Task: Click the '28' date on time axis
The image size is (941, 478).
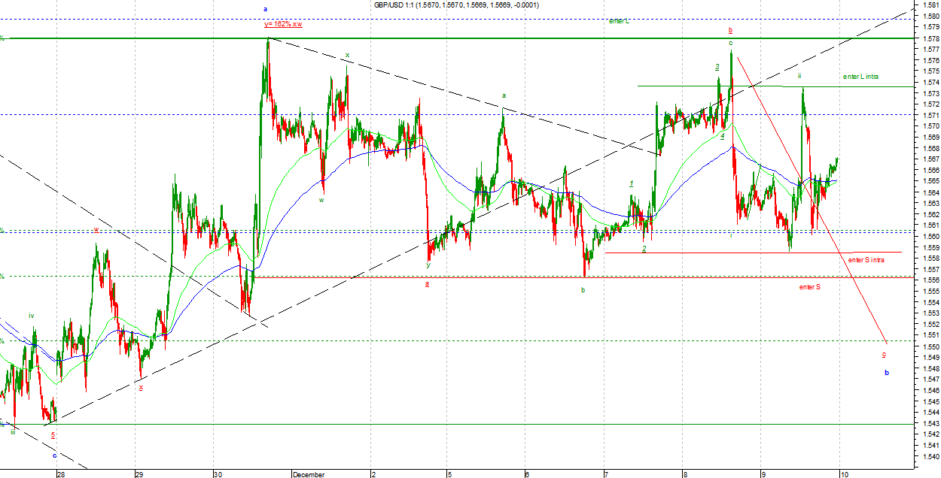Action: [60, 474]
